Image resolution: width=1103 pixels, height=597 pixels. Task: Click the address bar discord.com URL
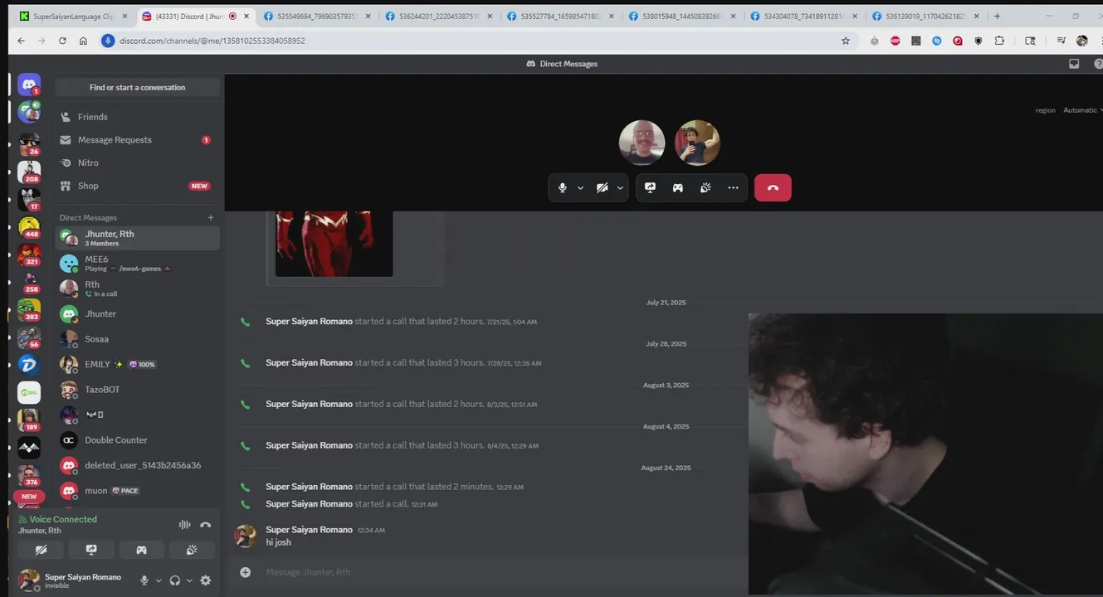click(212, 41)
